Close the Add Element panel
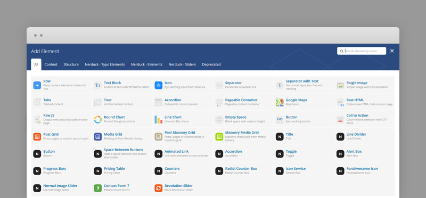 tap(392, 51)
